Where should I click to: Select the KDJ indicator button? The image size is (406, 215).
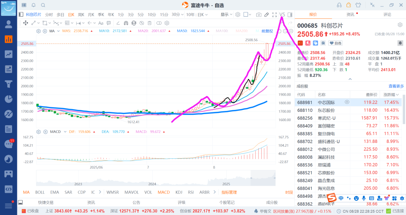coord(179,192)
